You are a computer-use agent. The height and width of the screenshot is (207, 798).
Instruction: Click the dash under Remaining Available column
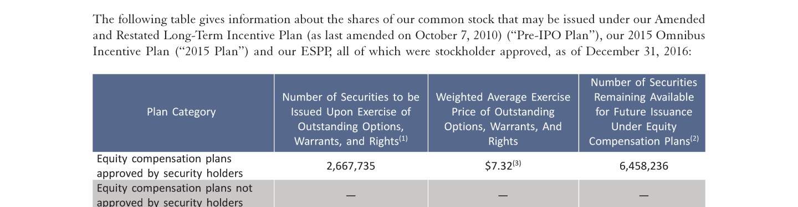tap(643, 195)
